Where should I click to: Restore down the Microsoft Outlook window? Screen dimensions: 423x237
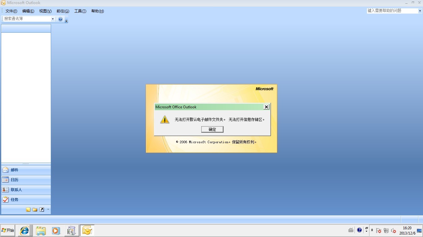click(x=413, y=3)
